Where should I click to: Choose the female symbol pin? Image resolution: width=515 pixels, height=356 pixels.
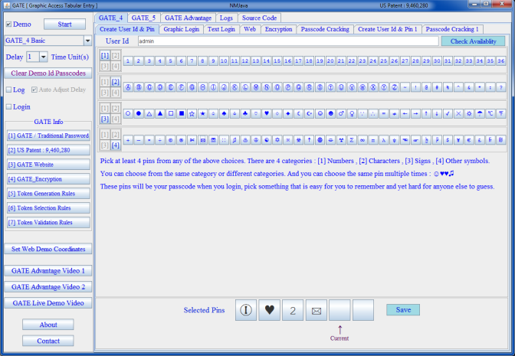click(x=352, y=113)
